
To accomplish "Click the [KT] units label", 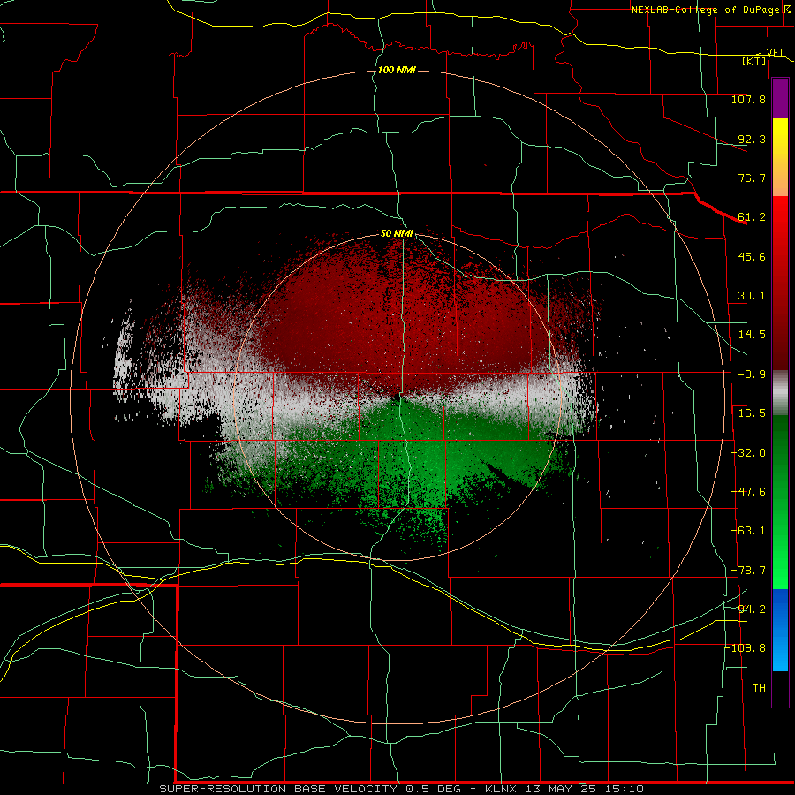I will tap(754, 61).
